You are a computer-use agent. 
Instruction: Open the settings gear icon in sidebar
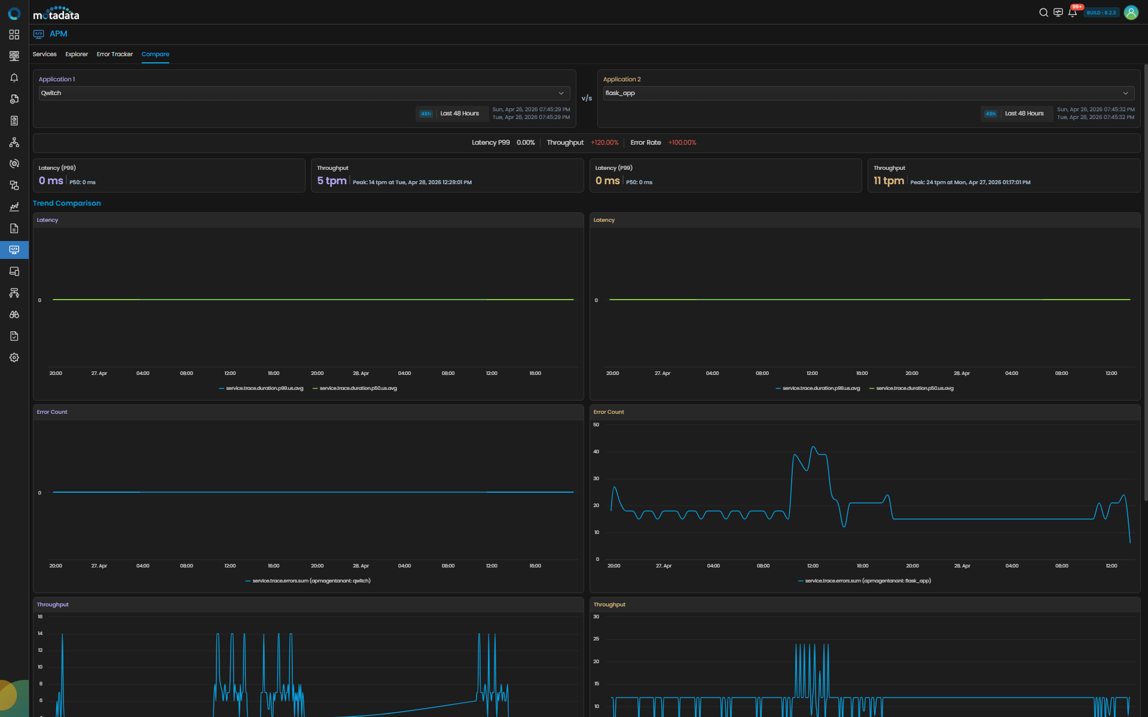pyautogui.click(x=14, y=358)
